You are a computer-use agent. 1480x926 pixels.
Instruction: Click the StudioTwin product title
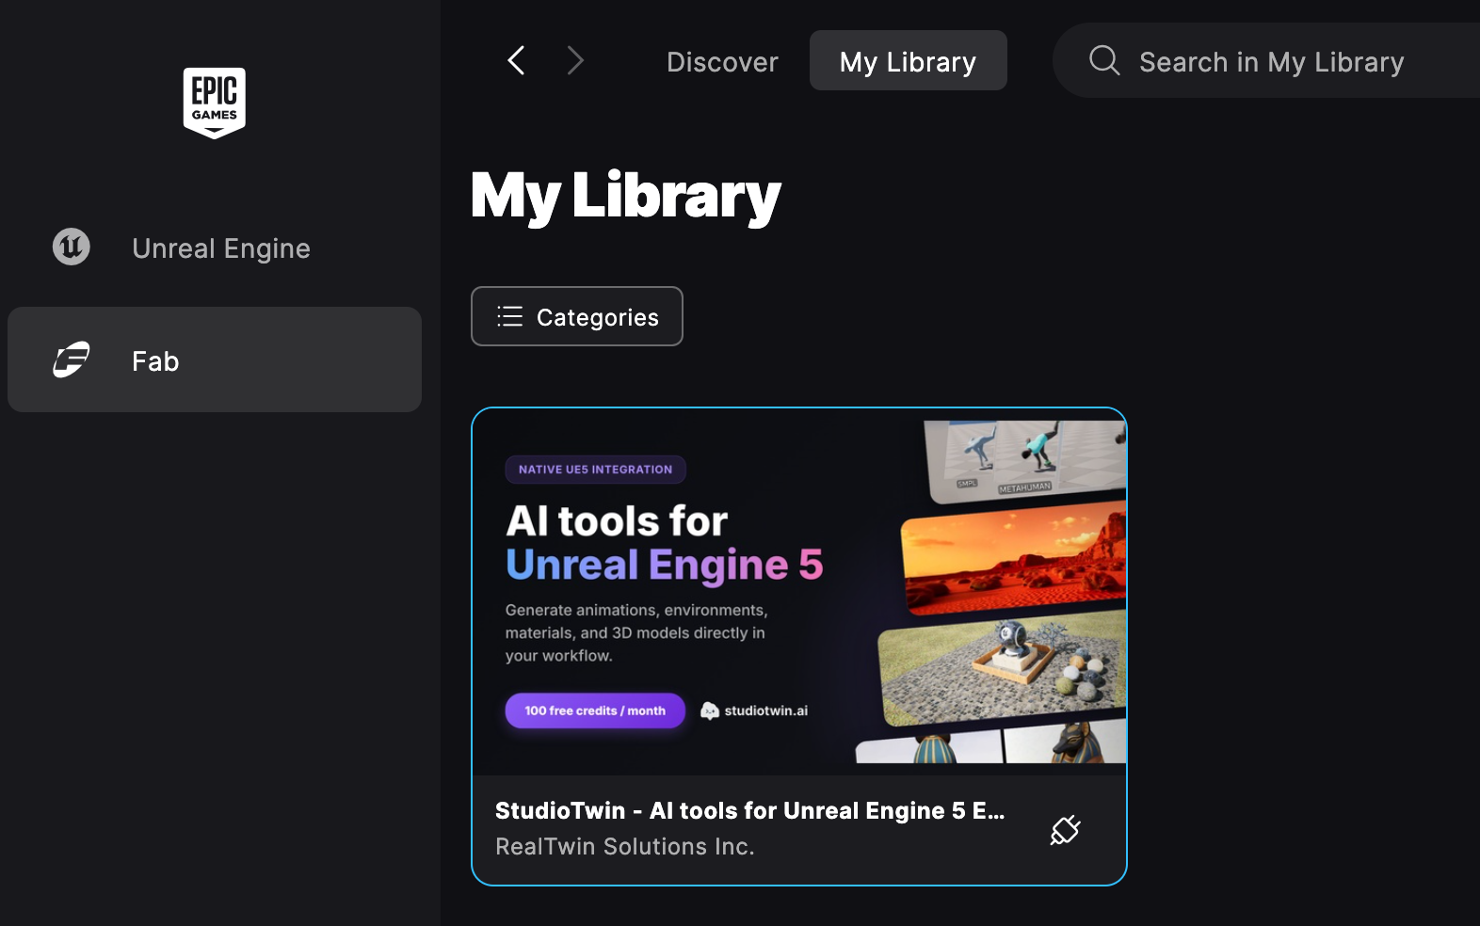coord(749,810)
